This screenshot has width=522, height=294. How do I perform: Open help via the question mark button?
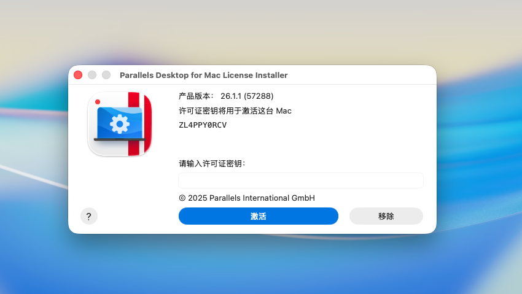click(x=89, y=216)
